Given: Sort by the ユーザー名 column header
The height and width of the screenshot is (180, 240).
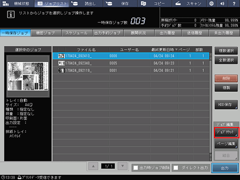Looking at the screenshot, I should coord(129,50).
